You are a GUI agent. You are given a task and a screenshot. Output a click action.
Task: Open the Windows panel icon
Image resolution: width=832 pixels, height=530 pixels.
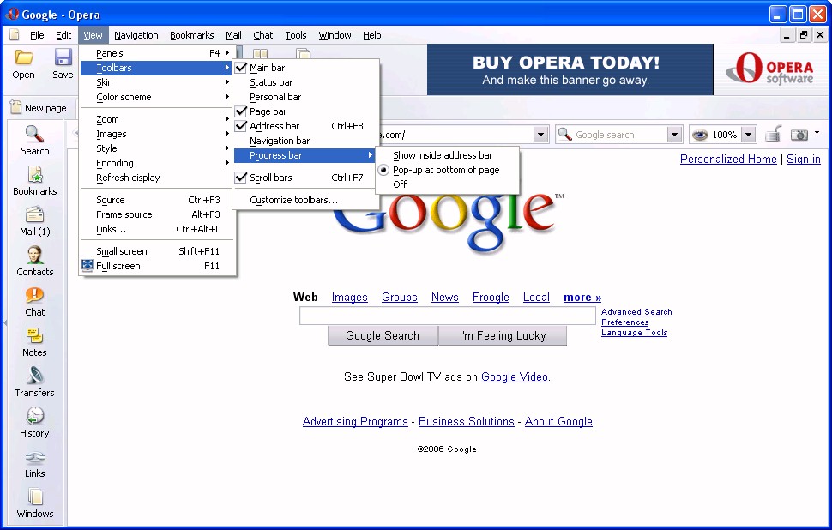coord(34,497)
